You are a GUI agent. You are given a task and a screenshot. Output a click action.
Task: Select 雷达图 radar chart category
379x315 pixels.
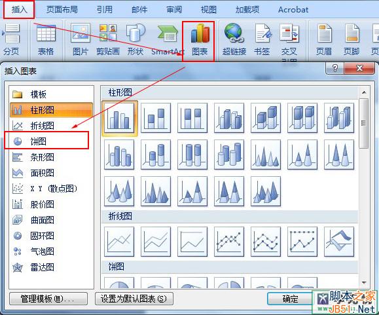51,267
